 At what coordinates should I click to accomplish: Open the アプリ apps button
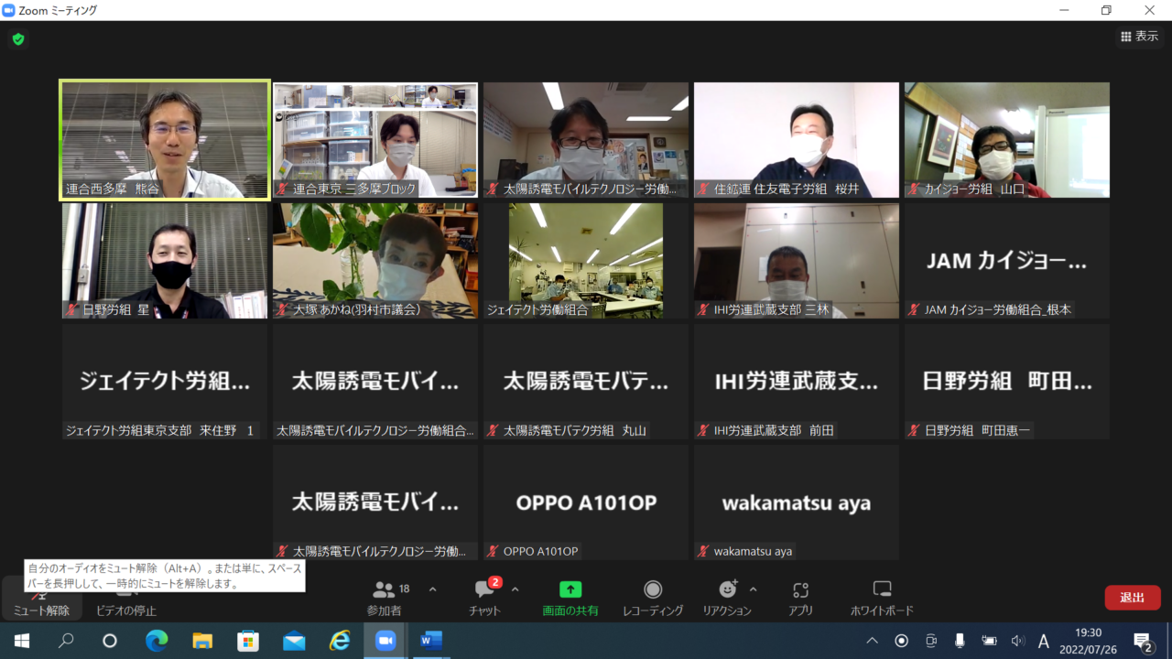(x=801, y=599)
